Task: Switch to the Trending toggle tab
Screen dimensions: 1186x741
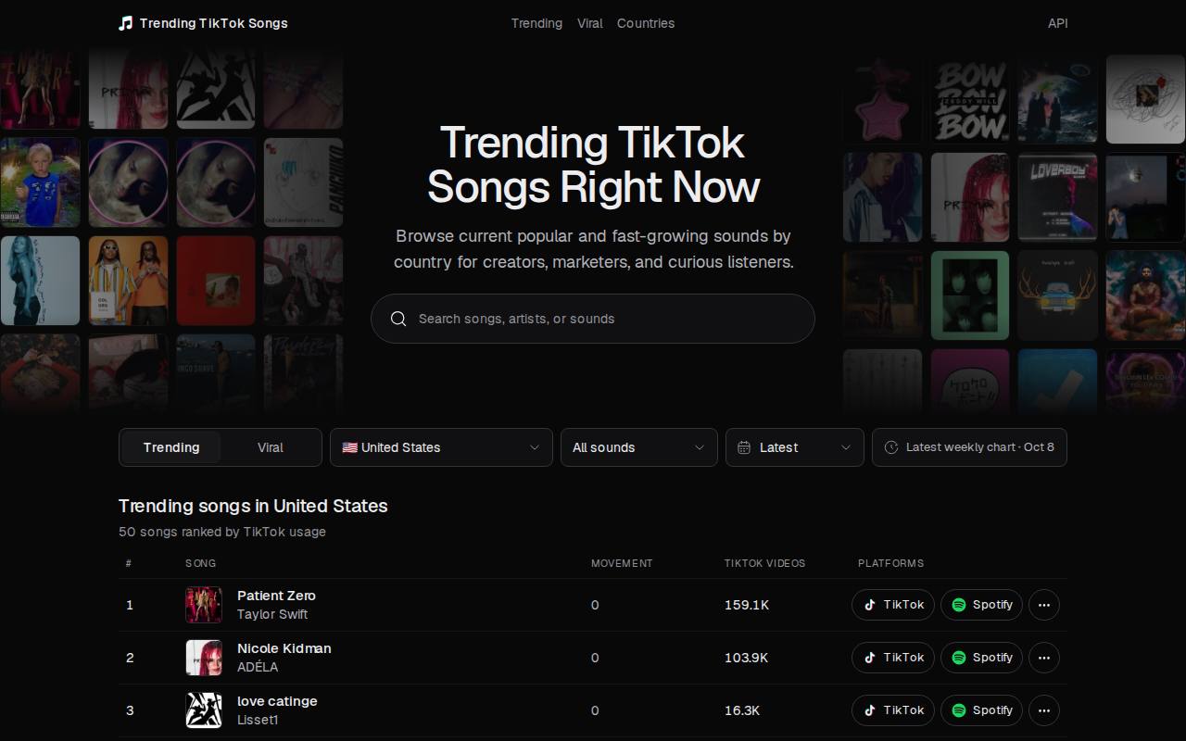Action: 171,447
